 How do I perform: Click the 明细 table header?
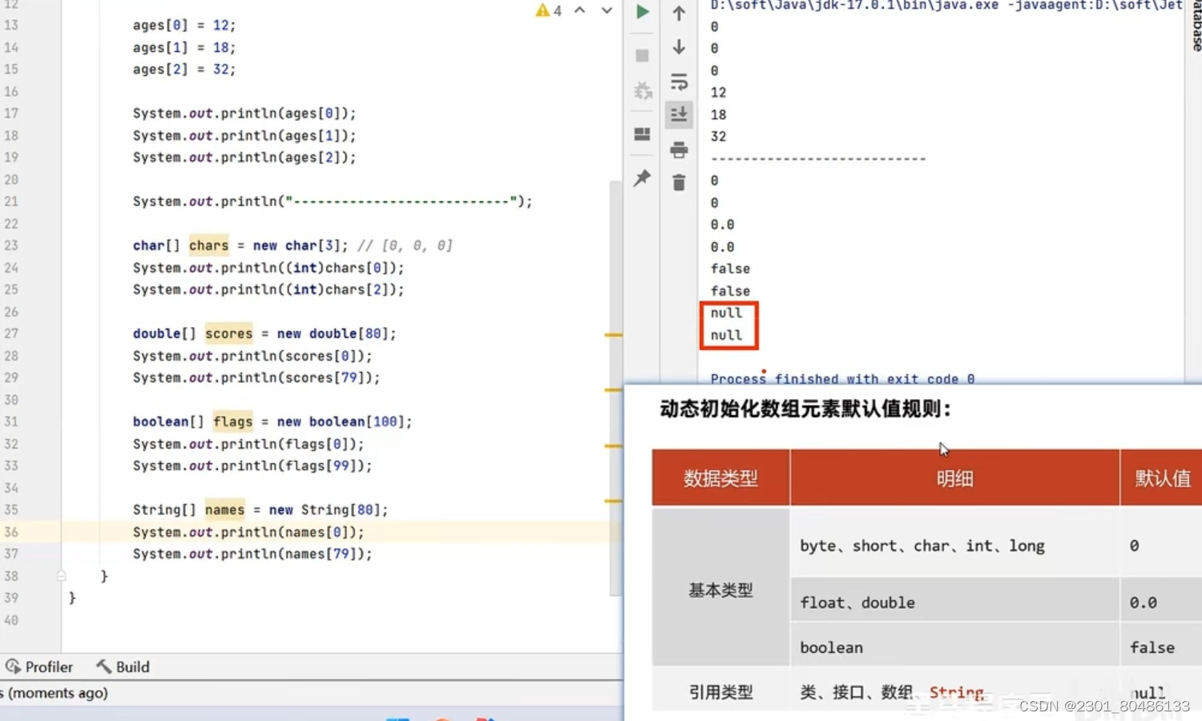click(954, 478)
